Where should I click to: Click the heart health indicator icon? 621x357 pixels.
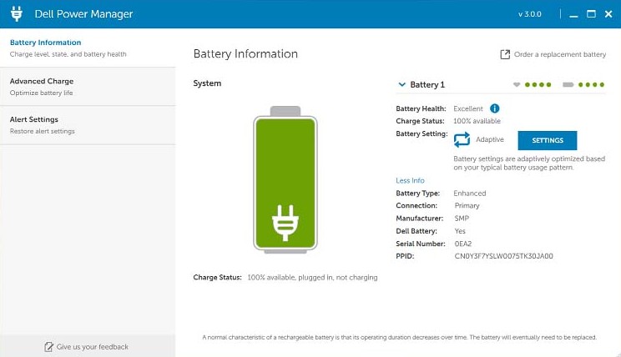click(x=517, y=84)
